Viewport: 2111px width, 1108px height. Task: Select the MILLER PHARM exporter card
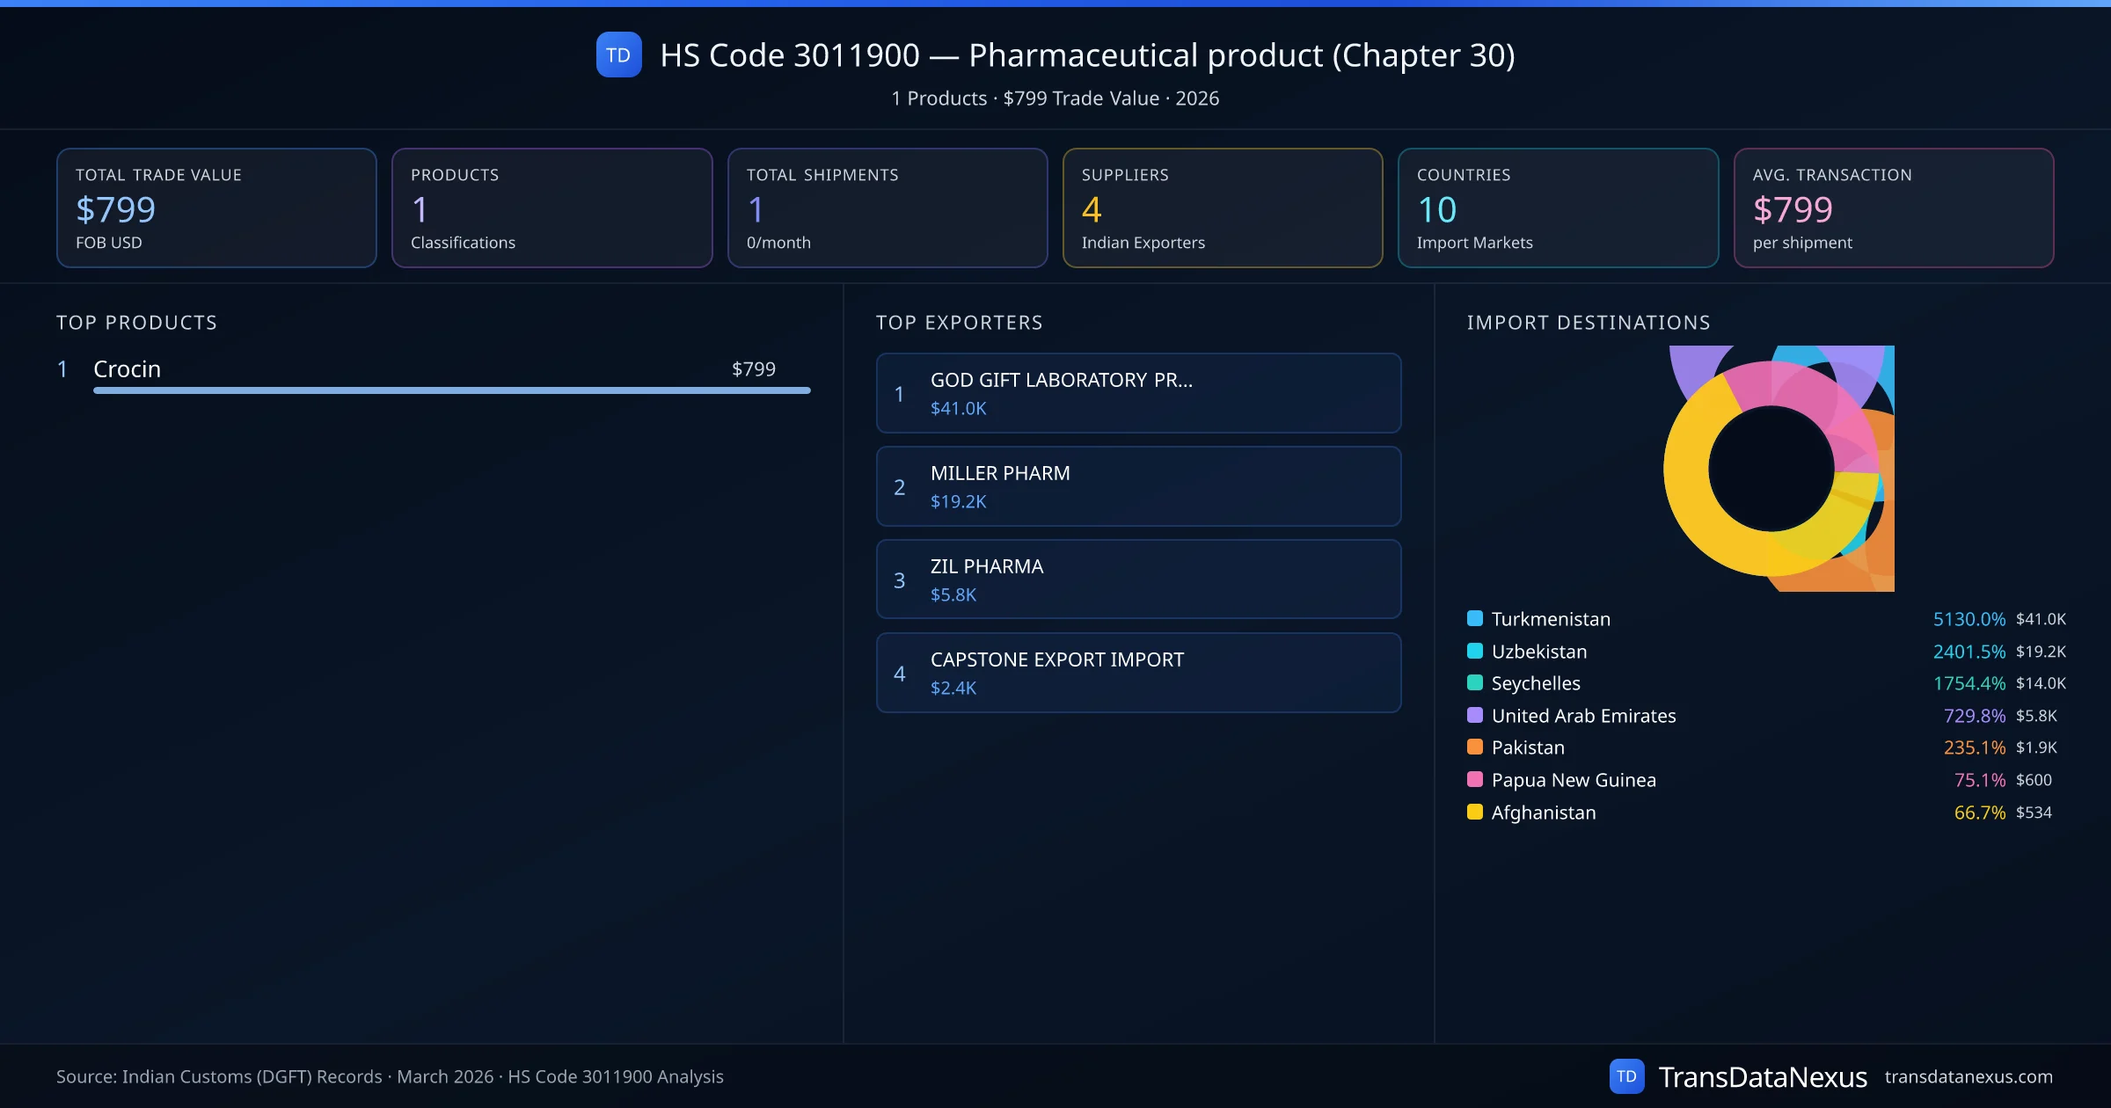point(1138,486)
